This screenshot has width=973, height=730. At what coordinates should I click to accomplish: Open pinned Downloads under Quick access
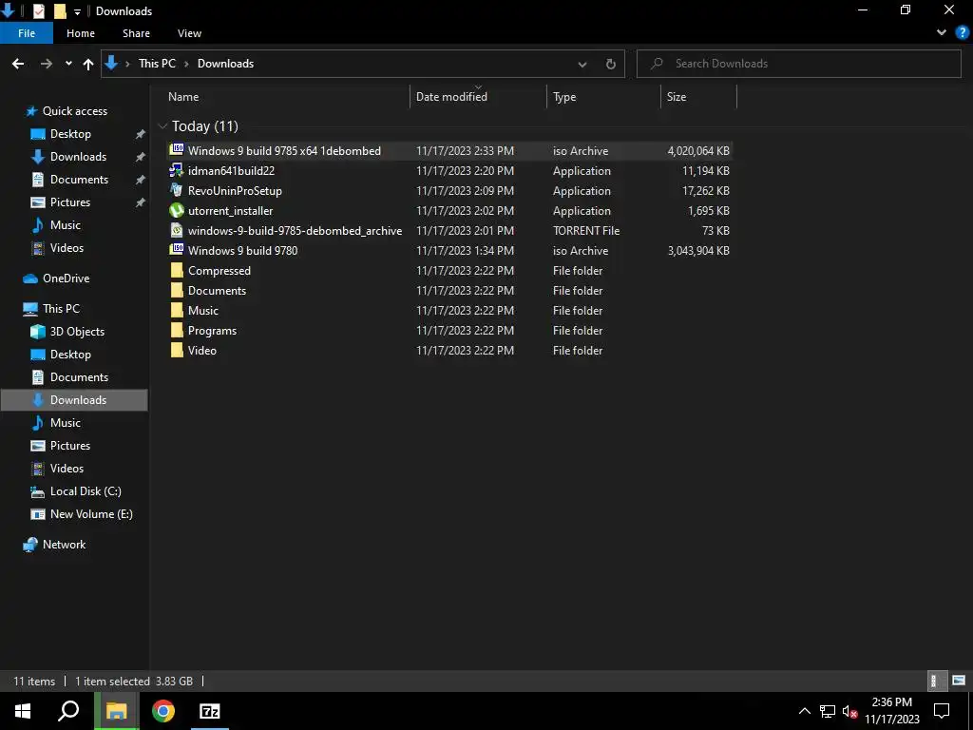point(78,157)
